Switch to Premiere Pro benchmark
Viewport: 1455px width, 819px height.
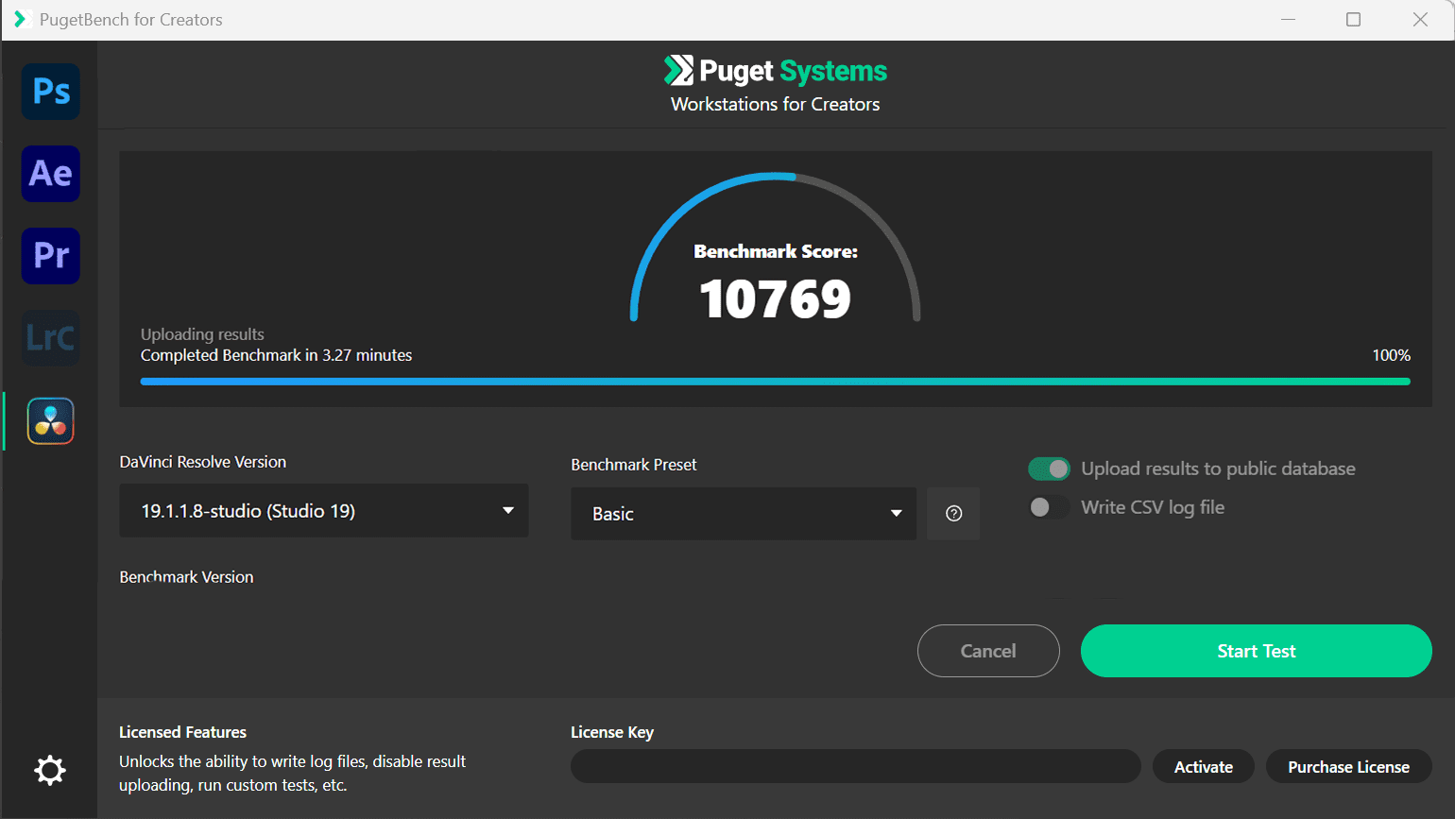pos(51,256)
